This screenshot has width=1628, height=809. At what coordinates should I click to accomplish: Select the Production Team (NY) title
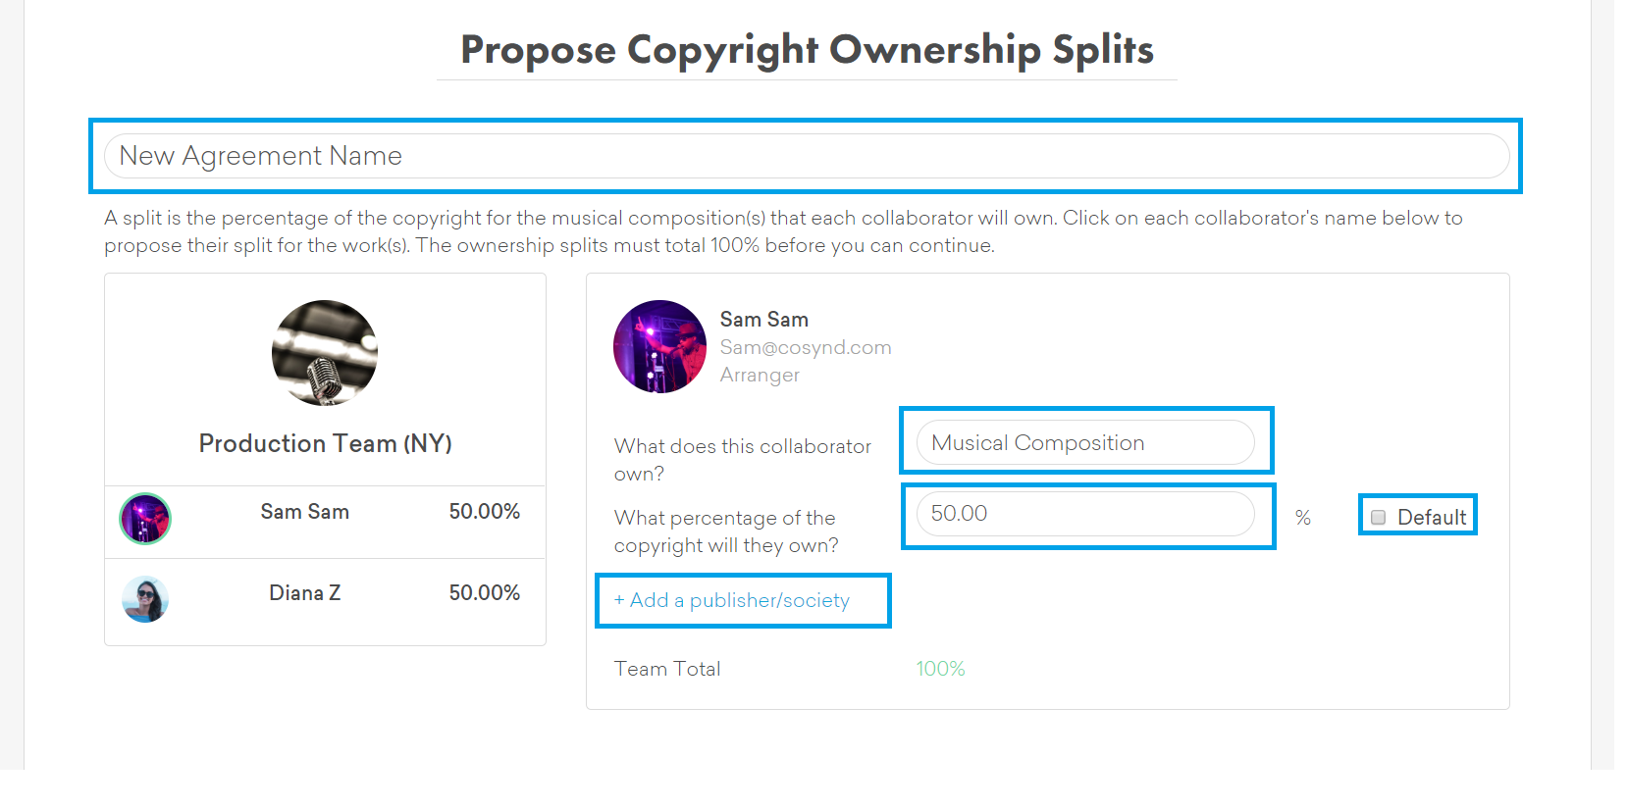pyautogui.click(x=325, y=443)
